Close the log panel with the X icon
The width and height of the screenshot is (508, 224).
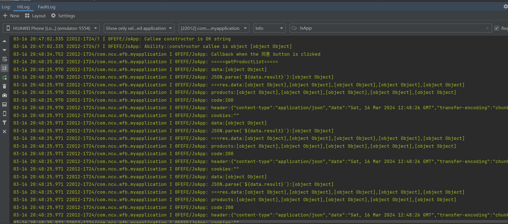pyautogui.click(x=4, y=132)
